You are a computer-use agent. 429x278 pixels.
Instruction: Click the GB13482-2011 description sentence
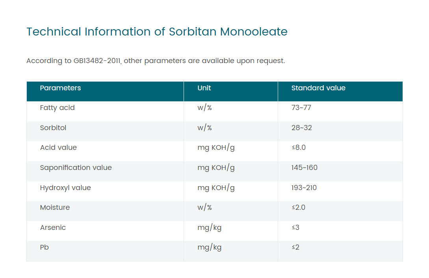[x=156, y=61]
